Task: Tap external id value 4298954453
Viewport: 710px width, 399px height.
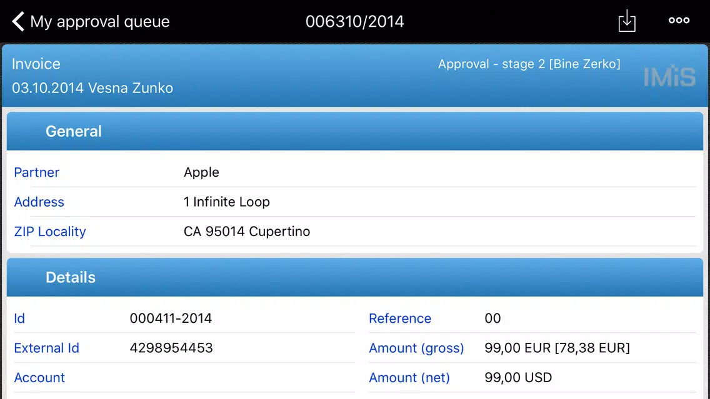Action: (x=171, y=348)
